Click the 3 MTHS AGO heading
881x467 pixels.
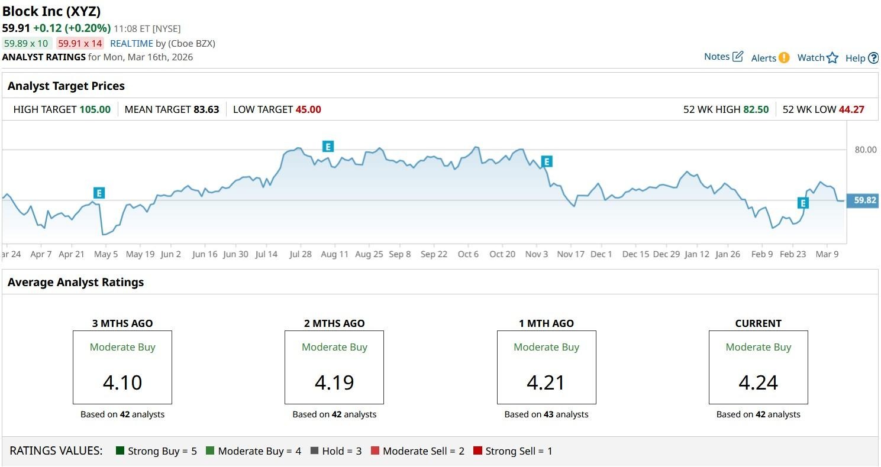tap(122, 323)
